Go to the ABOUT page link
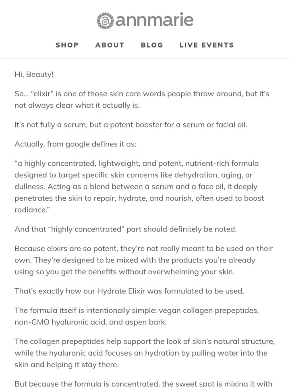 [x=110, y=45]
